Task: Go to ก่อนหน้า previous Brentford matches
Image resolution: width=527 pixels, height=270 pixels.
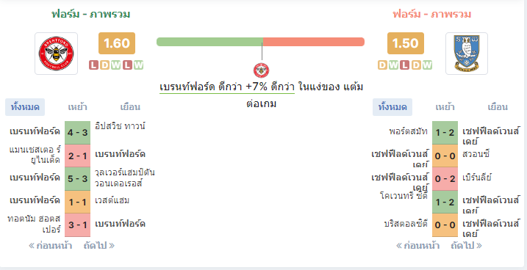Action: tap(50, 246)
